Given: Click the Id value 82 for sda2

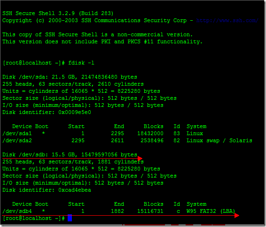Looking at the screenshot, I should pyautogui.click(x=177, y=141).
